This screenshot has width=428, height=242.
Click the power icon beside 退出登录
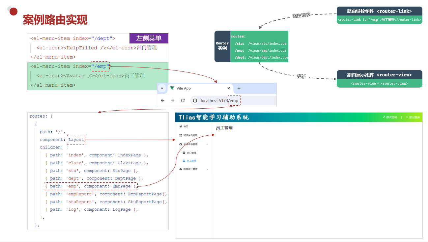(x=407, y=117)
